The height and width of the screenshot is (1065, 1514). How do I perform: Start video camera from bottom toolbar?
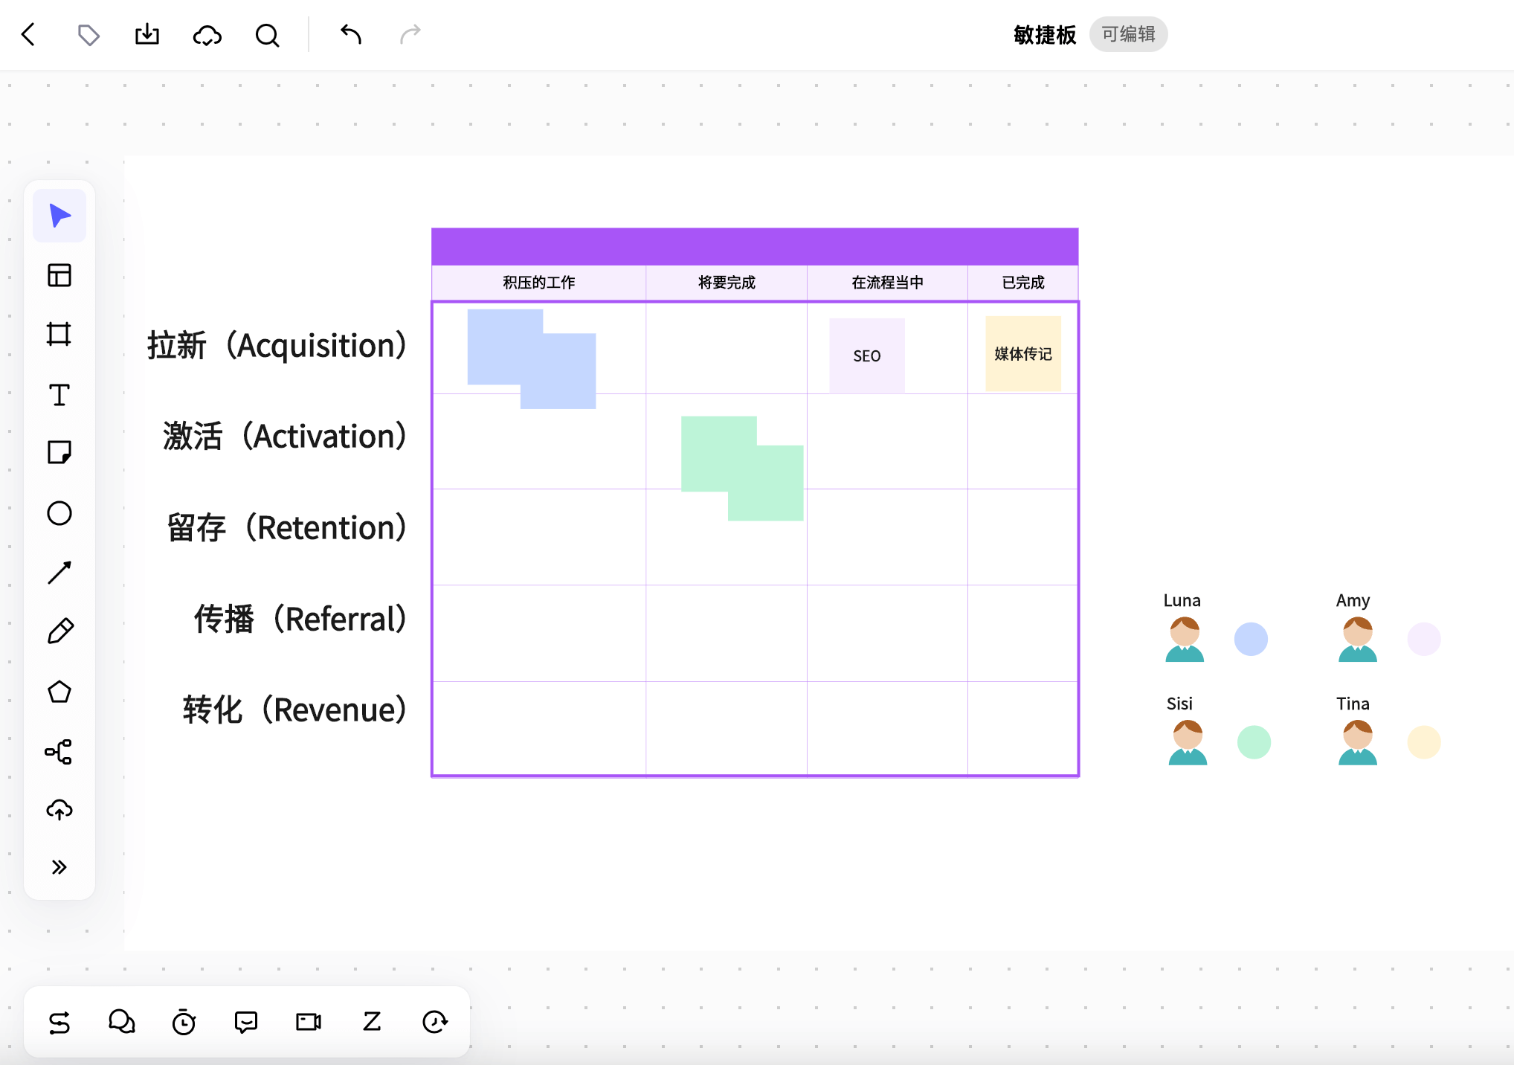click(x=309, y=1022)
